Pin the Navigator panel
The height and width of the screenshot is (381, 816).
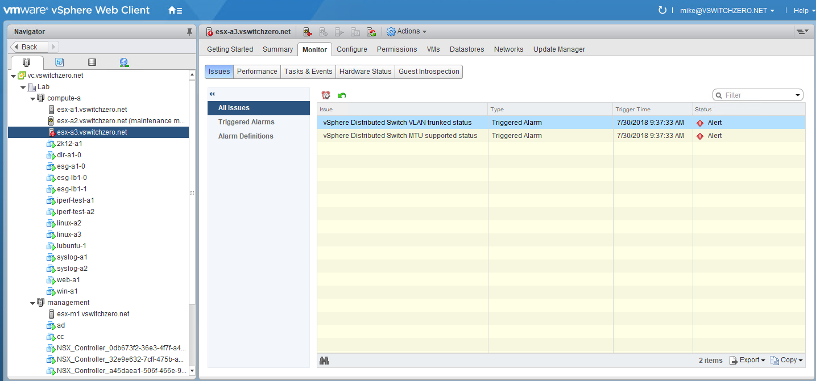pos(189,32)
